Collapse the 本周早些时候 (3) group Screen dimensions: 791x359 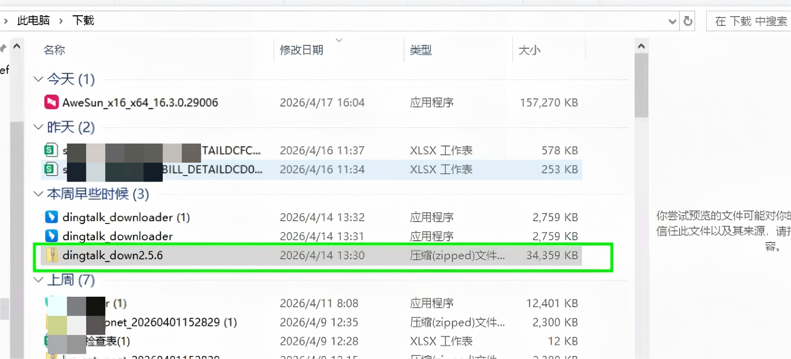click(38, 194)
